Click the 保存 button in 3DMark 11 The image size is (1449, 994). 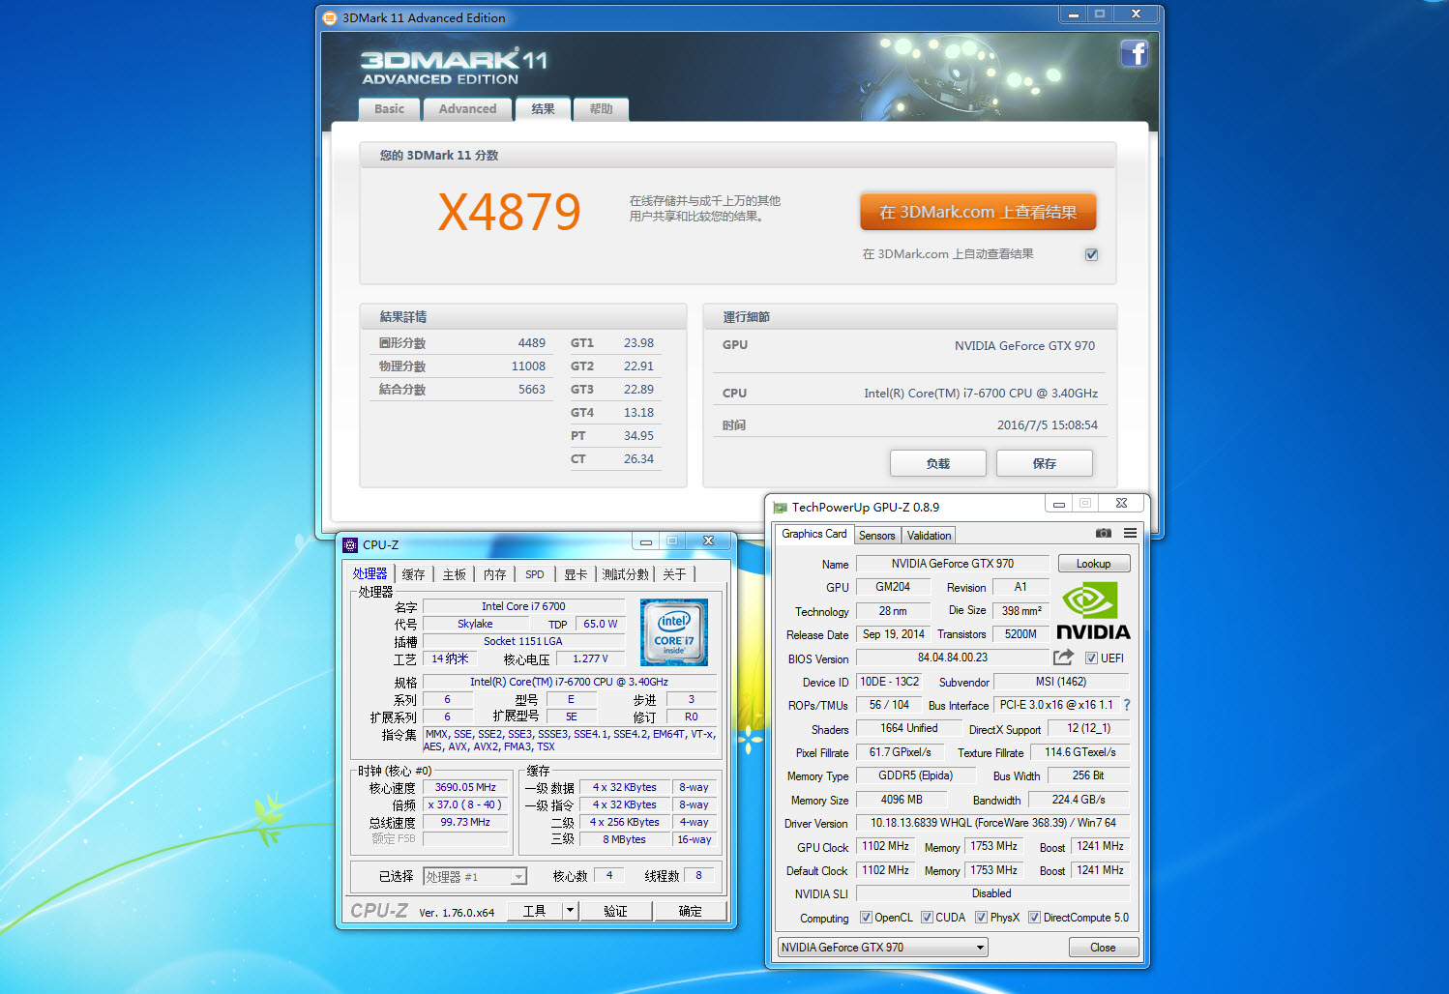[1045, 463]
